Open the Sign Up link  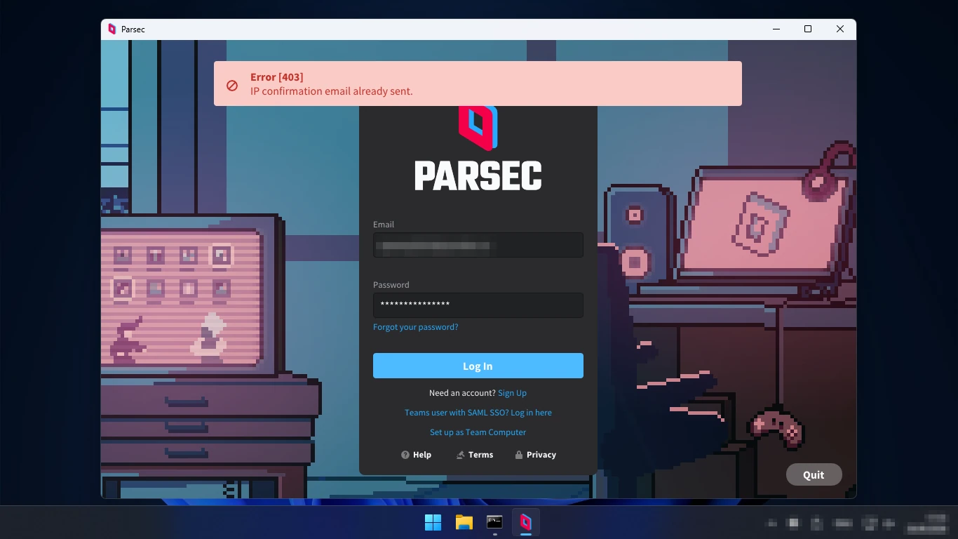tap(512, 393)
